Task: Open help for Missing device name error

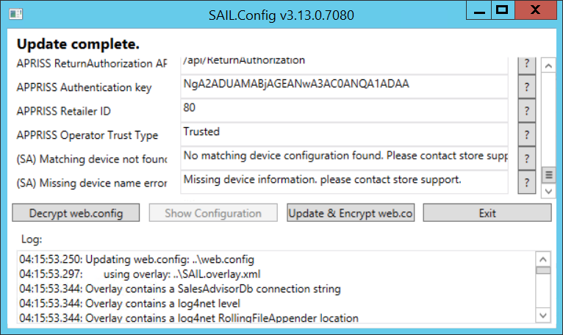Action: click(x=527, y=181)
